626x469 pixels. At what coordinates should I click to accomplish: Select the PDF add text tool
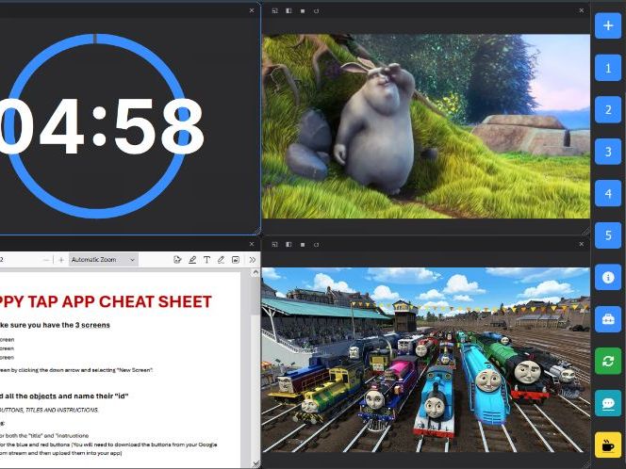[x=206, y=259]
